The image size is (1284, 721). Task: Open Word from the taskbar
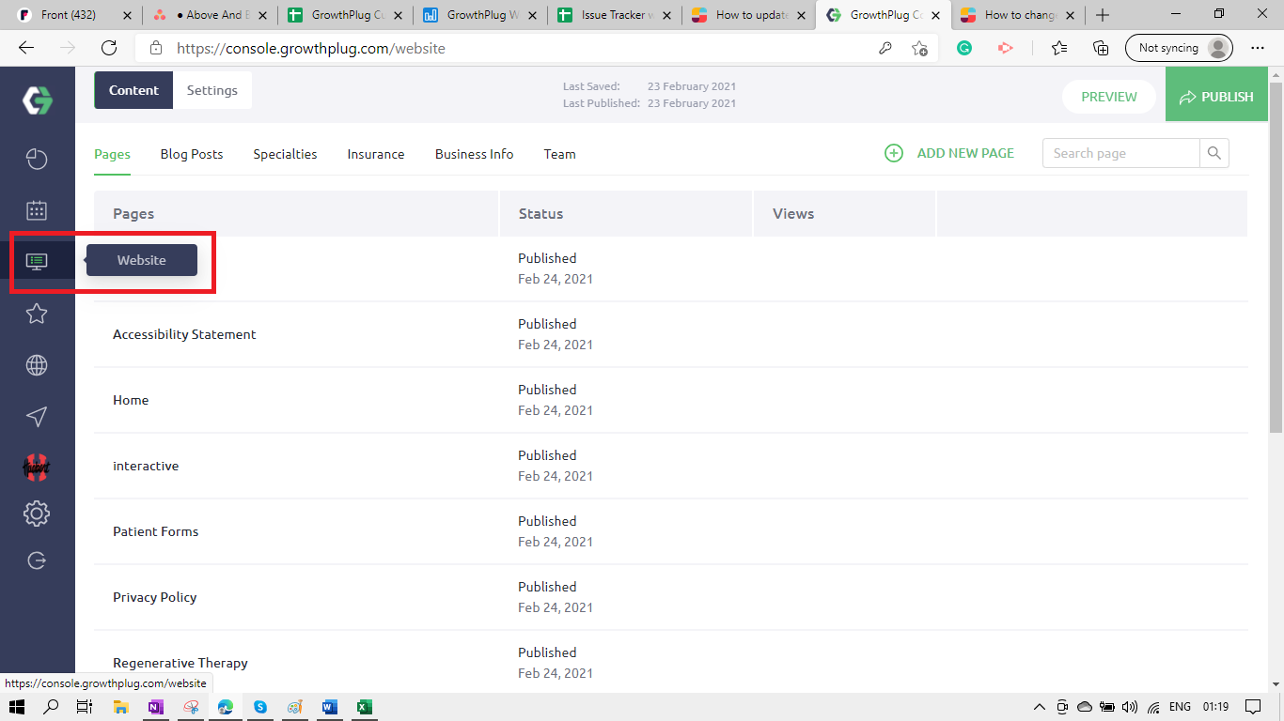(330, 707)
